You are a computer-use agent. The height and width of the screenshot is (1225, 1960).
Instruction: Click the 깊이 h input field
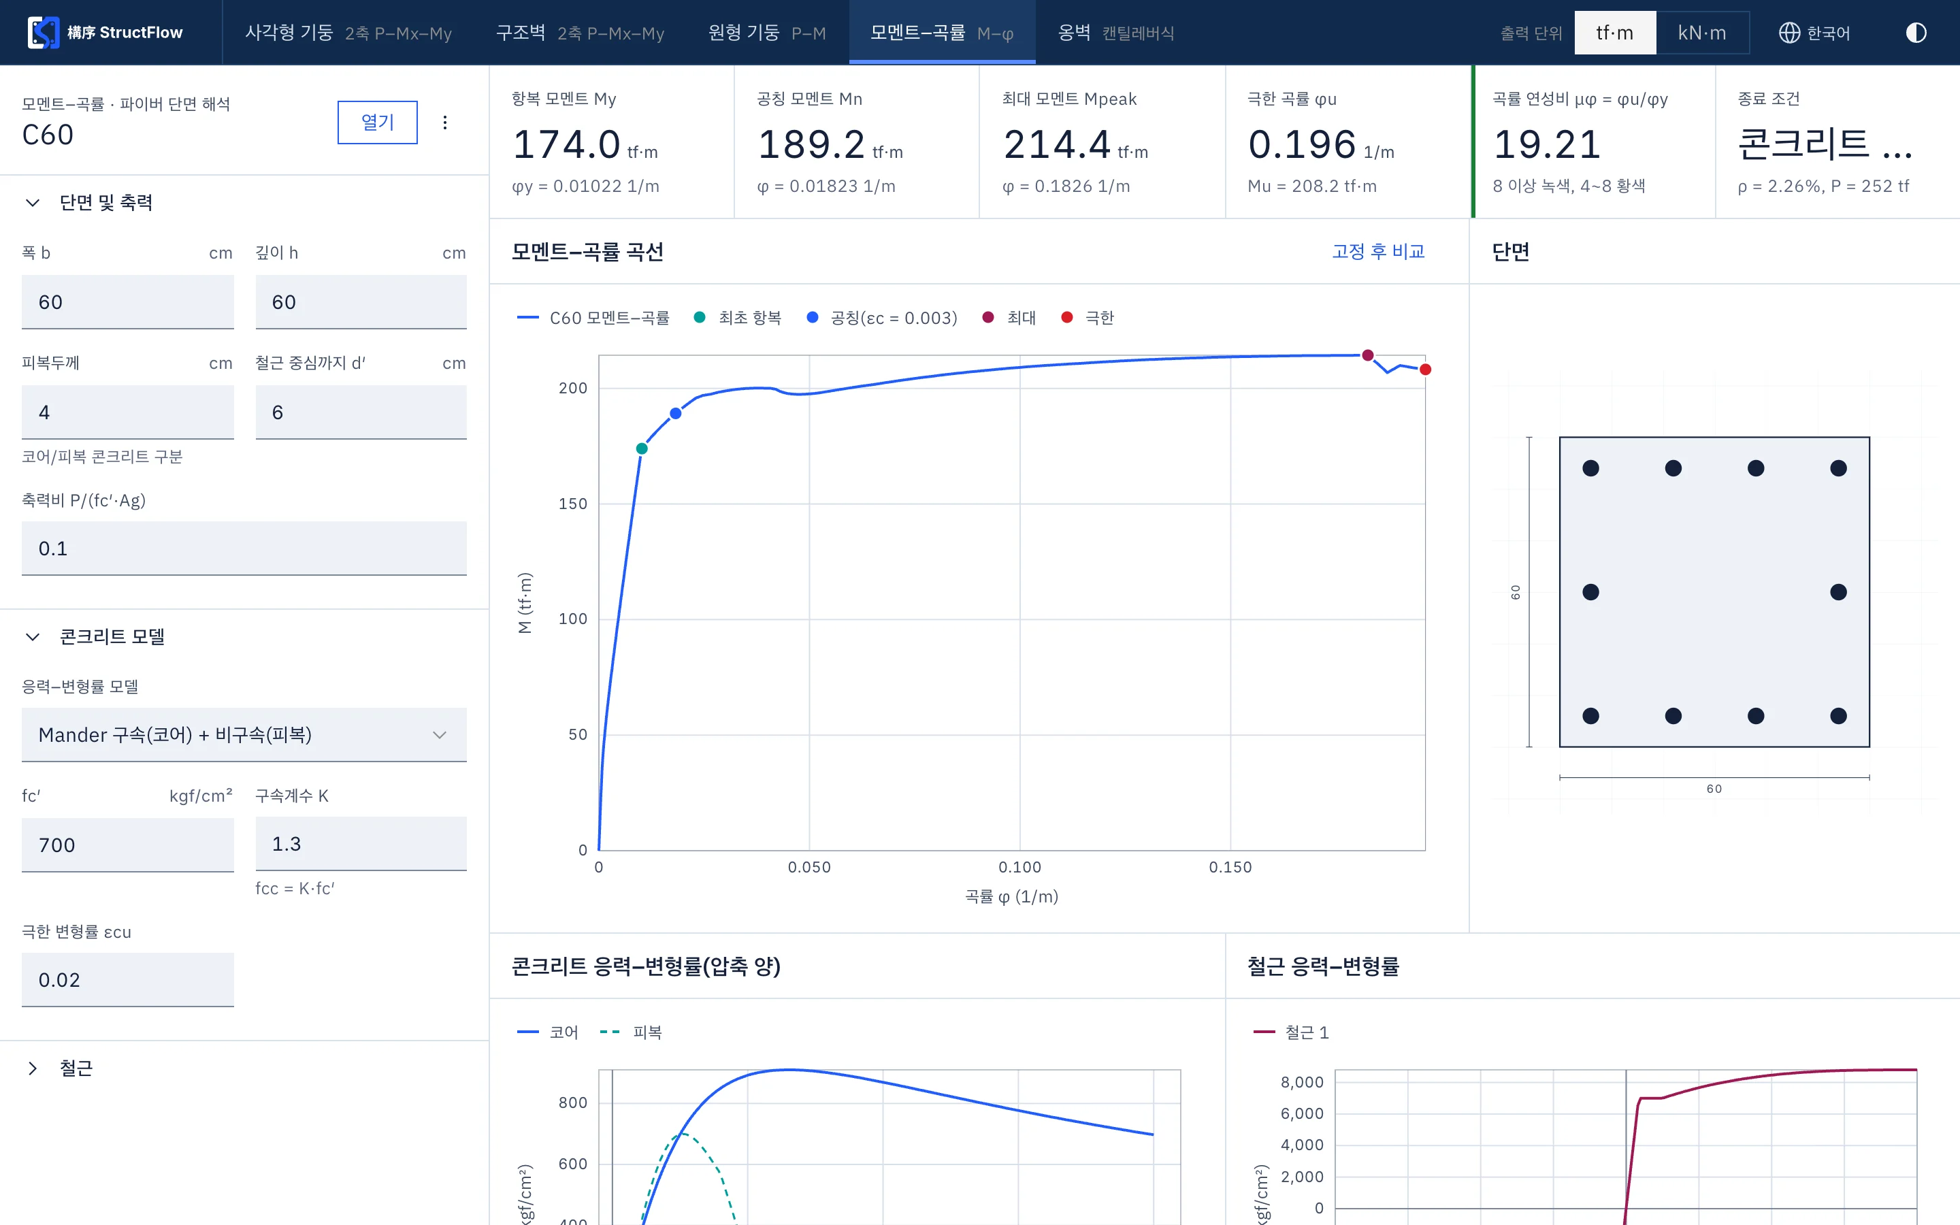pos(361,302)
